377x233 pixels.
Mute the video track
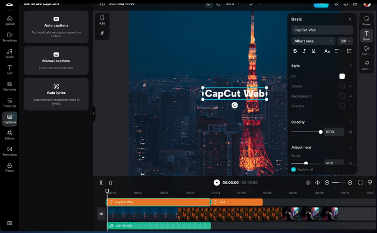coord(101,214)
